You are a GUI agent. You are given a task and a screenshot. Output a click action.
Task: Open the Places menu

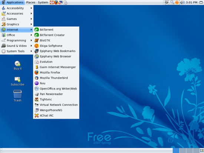pos(30,2)
